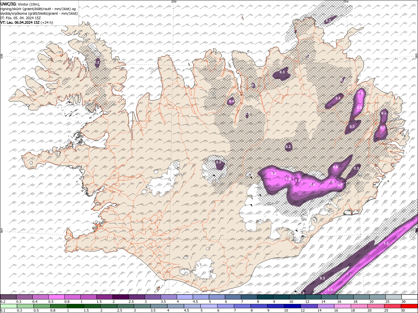Screen dimensions: 418x313
Task: Click the 12 swatch in snow legend
Action: coord(313,297)
